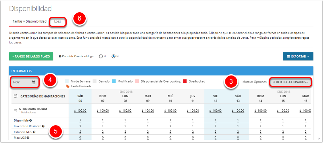Click the calendar icon in HOY field
Viewport: 323px width, 143px height.
pos(34,82)
